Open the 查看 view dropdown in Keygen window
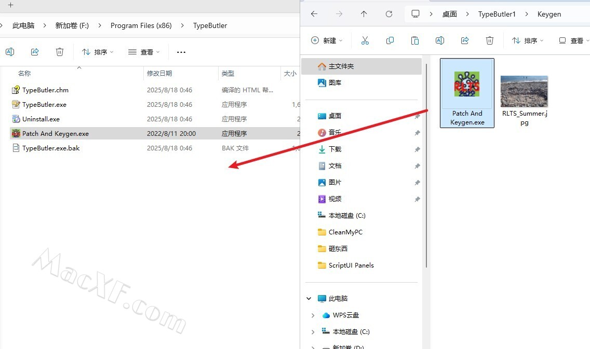The height and width of the screenshot is (349, 590). click(574, 40)
